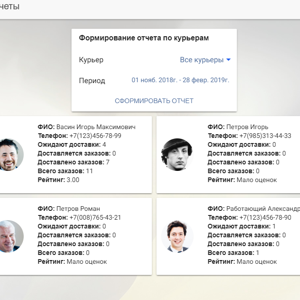Click phone number +7(123)456-78-99

(95, 136)
